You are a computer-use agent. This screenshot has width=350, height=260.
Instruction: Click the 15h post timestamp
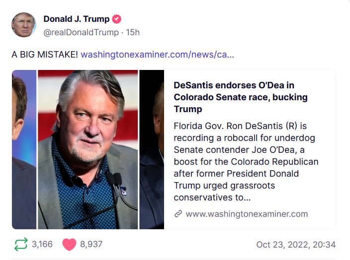coord(133,32)
